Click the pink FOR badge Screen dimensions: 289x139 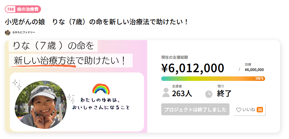10,9
